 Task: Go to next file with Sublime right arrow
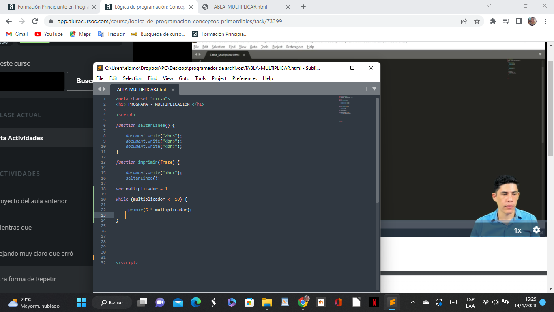pos(105,89)
